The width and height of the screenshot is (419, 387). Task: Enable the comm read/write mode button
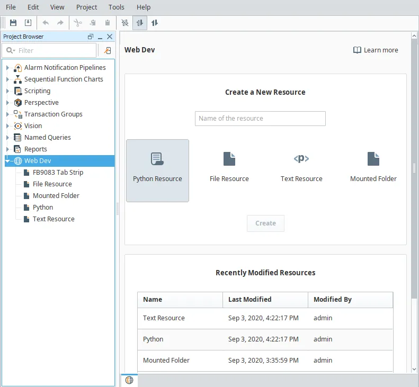tap(155, 23)
